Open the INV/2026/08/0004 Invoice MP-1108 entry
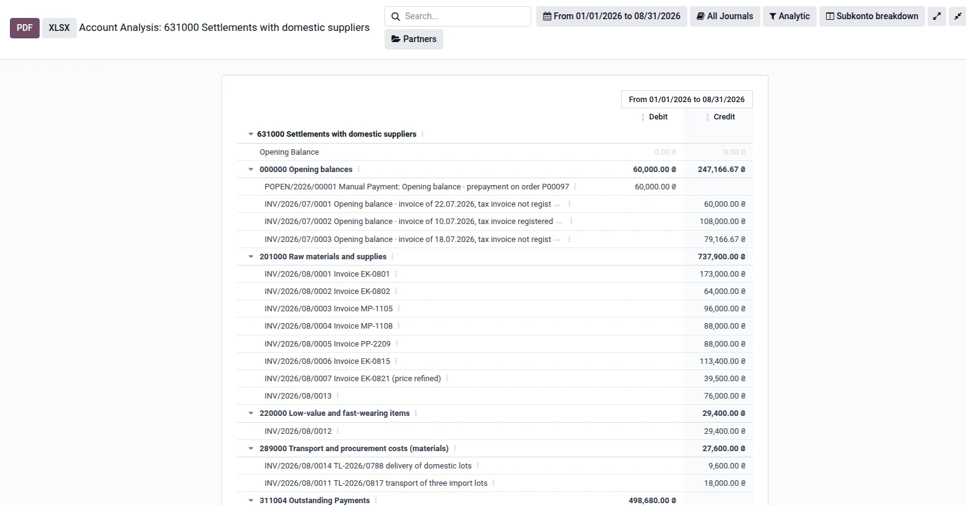Viewport: 966px width, 505px height. click(x=328, y=326)
